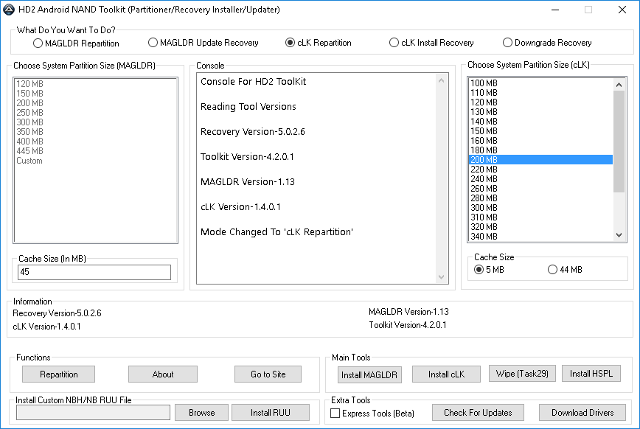Viewport: 640px width, 429px height.
Task: Select MAGLDR Update Recovery mode
Action: pos(204,43)
